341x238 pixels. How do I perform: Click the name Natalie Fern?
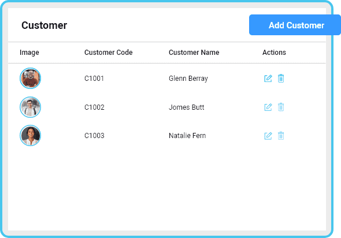tap(187, 136)
